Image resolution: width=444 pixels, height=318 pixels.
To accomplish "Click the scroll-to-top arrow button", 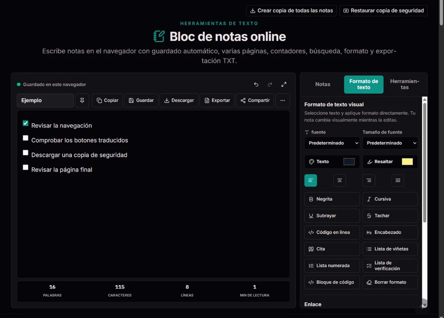I will pos(422,306).
